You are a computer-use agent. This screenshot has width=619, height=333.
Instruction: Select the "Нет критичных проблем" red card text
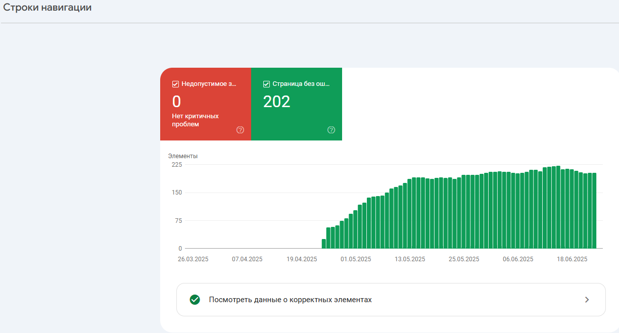(195, 120)
